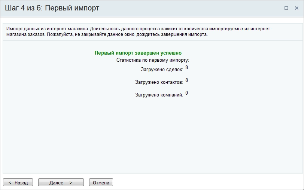Click the companies count value 0
The height and width of the screenshot is (190, 304).
click(186, 93)
